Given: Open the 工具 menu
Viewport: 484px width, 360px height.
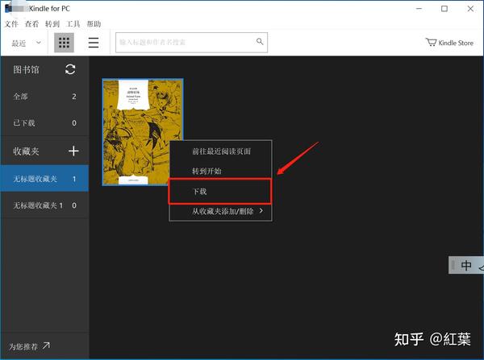Looking at the screenshot, I should pos(73,24).
